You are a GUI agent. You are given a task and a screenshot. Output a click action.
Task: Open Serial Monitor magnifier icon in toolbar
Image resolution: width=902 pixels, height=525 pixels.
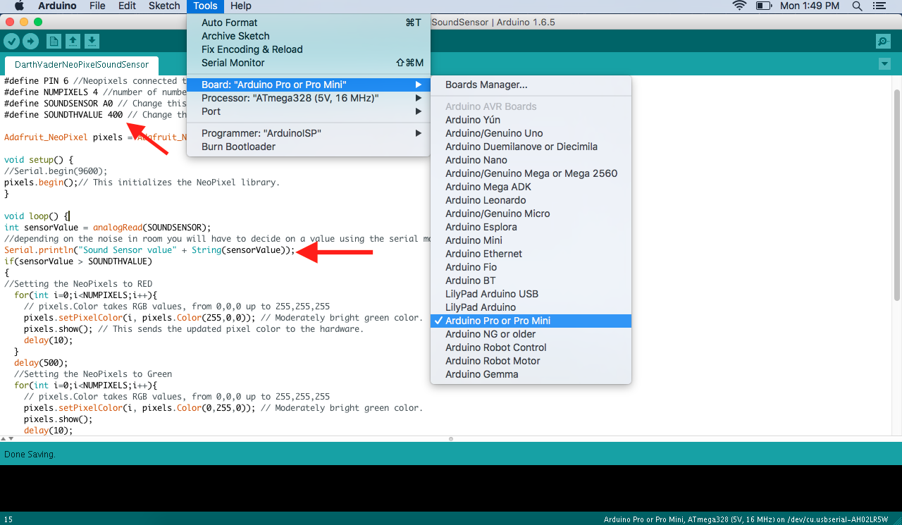(x=883, y=41)
